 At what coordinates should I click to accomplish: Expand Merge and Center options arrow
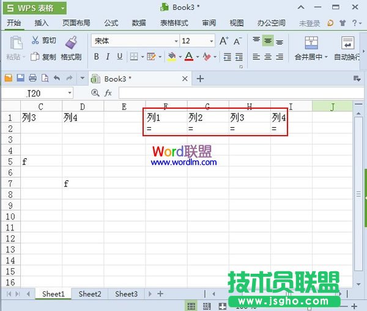(x=326, y=57)
